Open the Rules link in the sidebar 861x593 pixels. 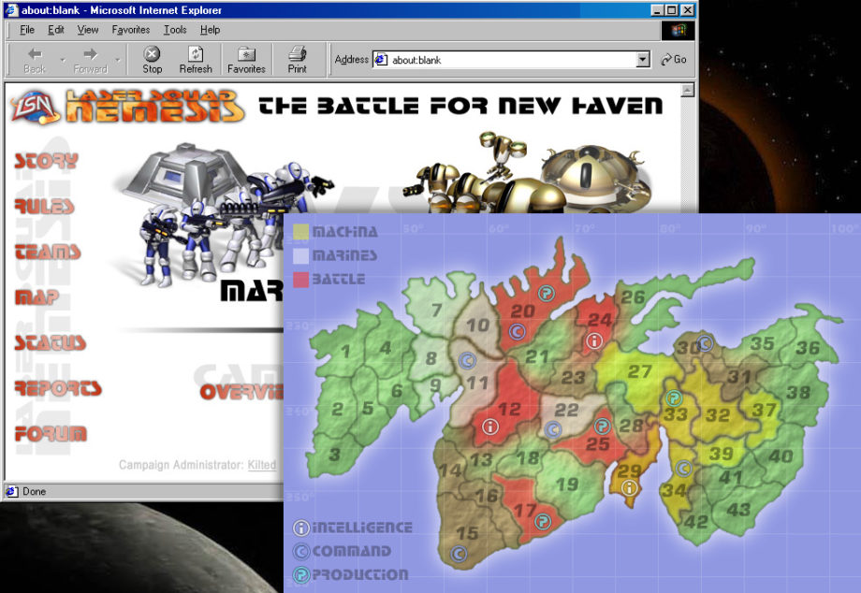(44, 207)
